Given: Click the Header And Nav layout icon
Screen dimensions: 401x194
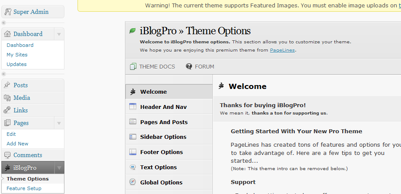Looking at the screenshot, I should pos(133,107).
